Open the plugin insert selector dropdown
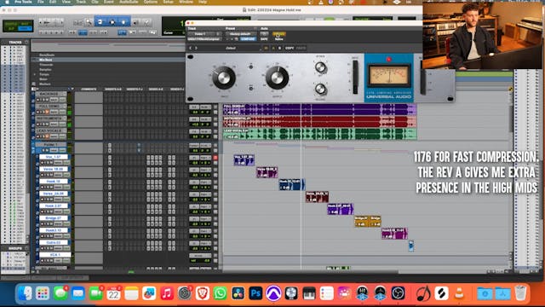The height and width of the screenshot is (307, 545). tap(204, 39)
